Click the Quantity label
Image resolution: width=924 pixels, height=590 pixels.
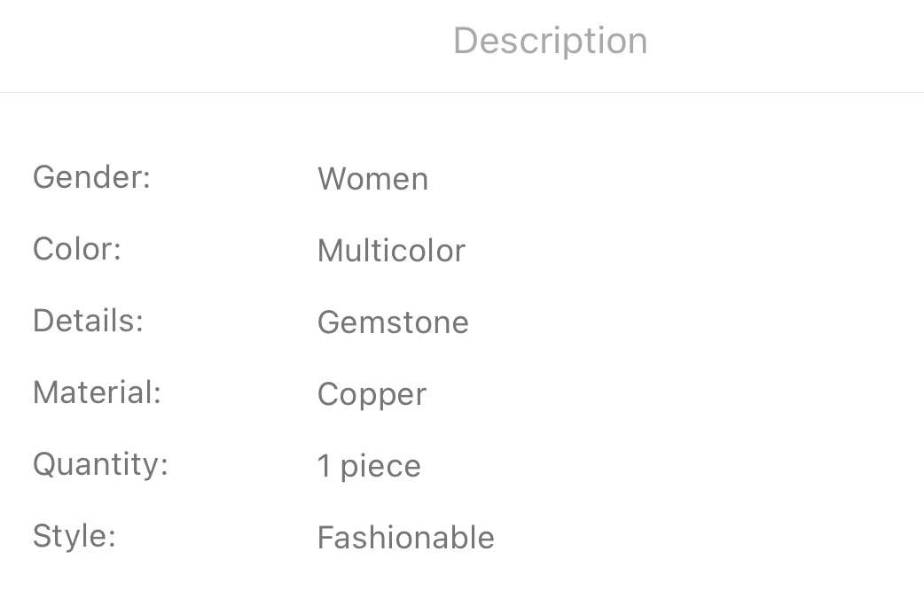pyautogui.click(x=100, y=464)
